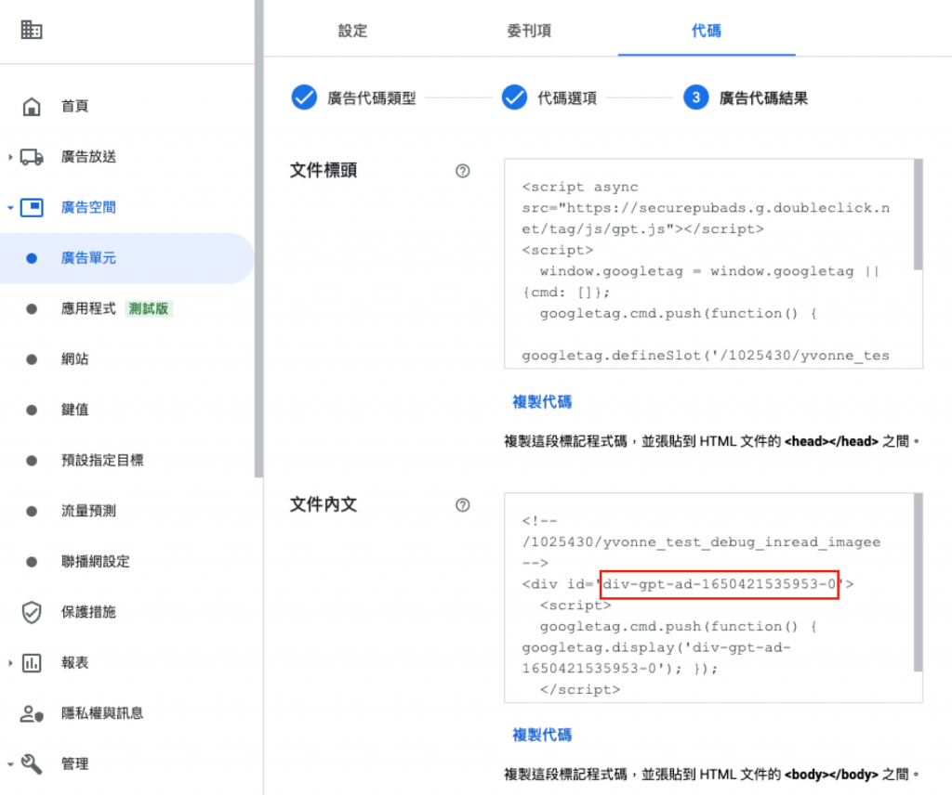952x795 pixels.
Task: Switch to the 設定 tab
Action: coord(352,31)
